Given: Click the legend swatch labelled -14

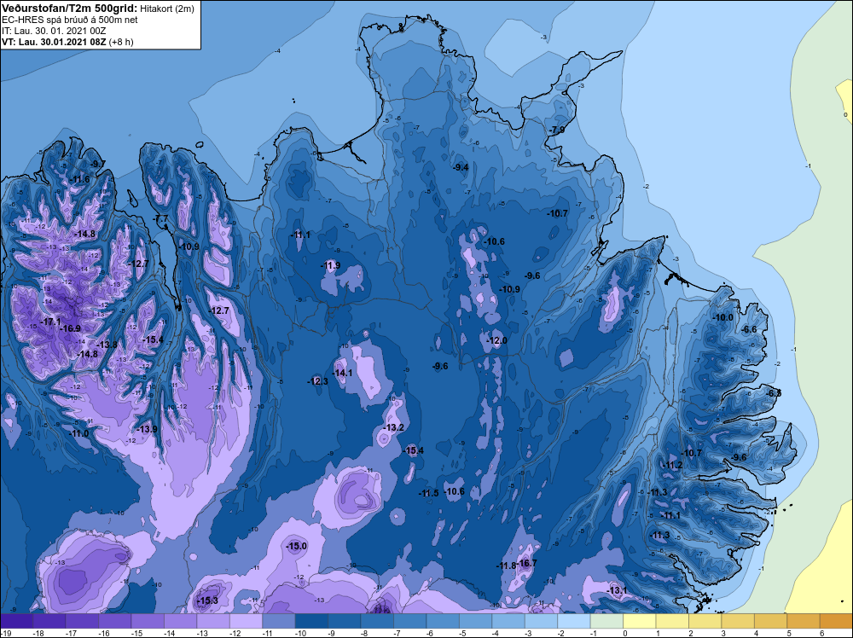Looking at the screenshot, I should [181, 621].
